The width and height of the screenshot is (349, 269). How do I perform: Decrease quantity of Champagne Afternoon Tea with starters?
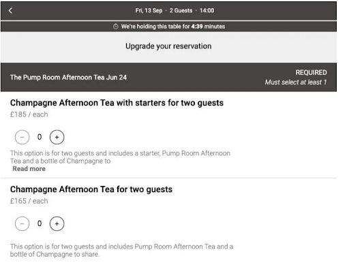coord(22,137)
